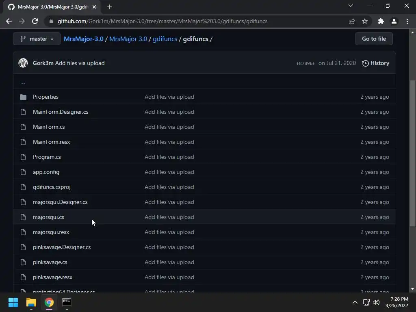The width and height of the screenshot is (416, 312).
Task: Open the gdifuncs.csproj file
Action: [52, 187]
